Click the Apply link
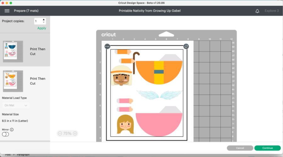Viewport: 283px width, 157px height. pos(42,28)
